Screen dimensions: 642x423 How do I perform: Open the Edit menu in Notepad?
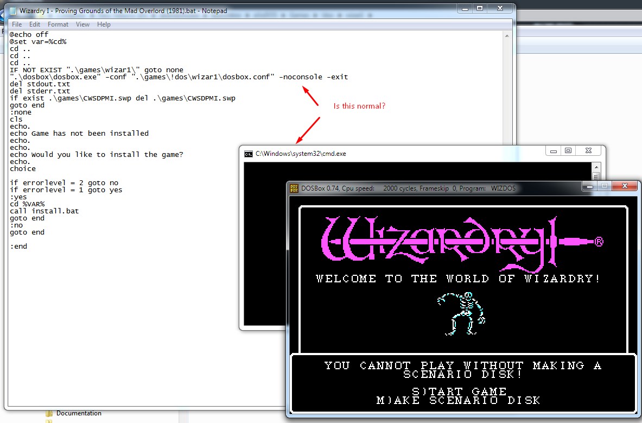(34, 24)
